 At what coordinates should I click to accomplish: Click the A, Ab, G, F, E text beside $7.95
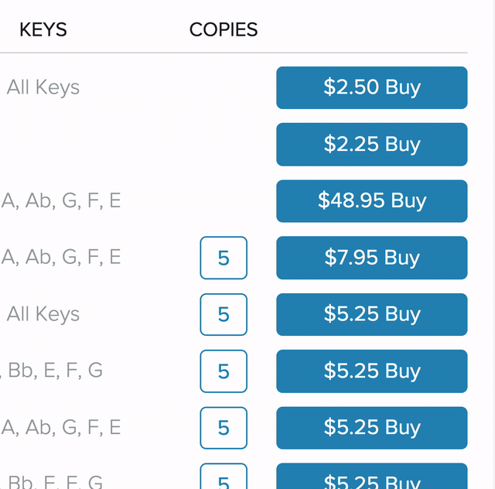(61, 258)
